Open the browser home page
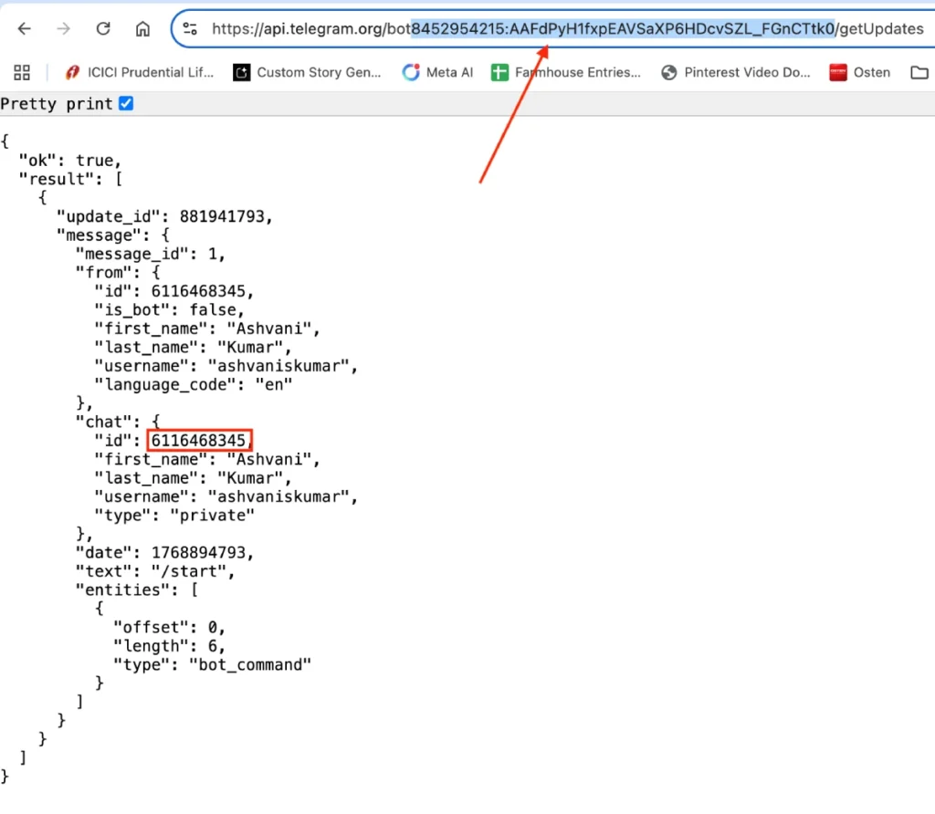935x814 pixels. 142,28
